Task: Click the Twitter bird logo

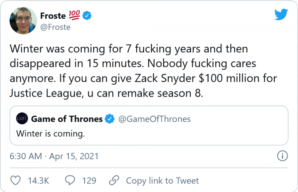Action: [x=281, y=15]
